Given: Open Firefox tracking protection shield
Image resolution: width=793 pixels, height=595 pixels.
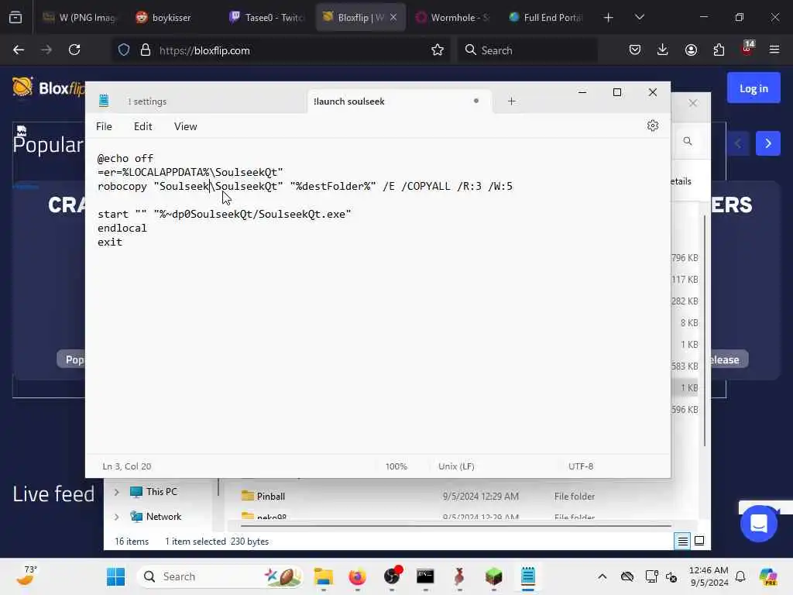Looking at the screenshot, I should tap(124, 50).
